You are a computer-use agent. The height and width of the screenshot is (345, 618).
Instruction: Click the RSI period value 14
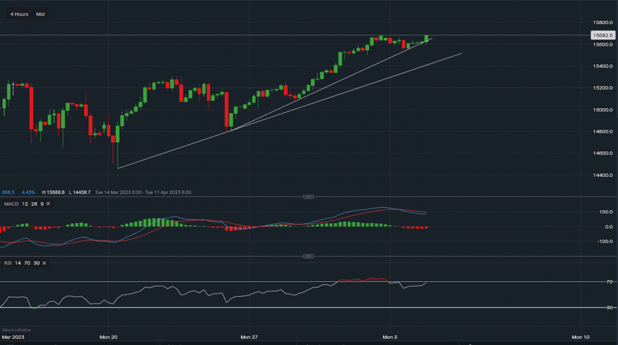[18, 263]
